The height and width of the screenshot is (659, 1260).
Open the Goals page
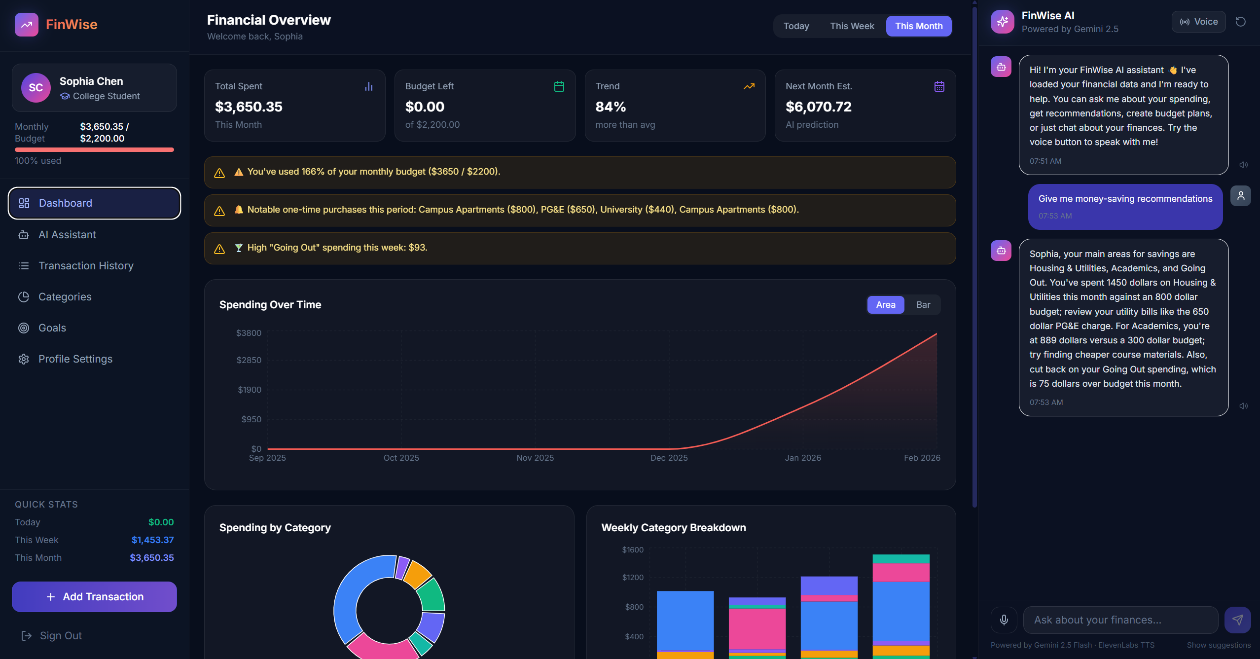[52, 328]
